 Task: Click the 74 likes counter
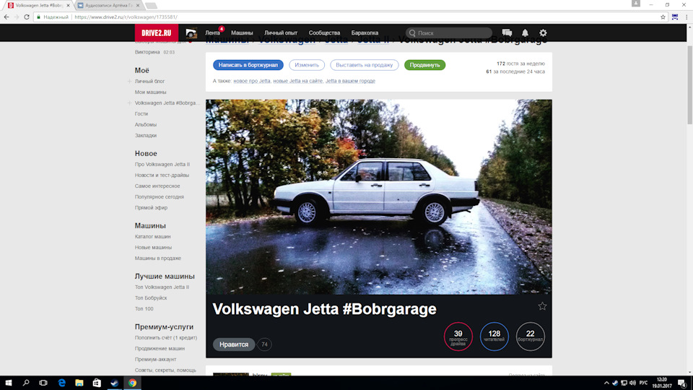point(264,344)
